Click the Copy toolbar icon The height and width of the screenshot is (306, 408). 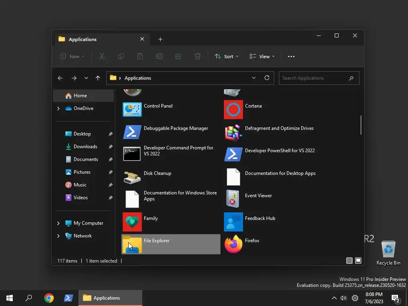[121, 56]
